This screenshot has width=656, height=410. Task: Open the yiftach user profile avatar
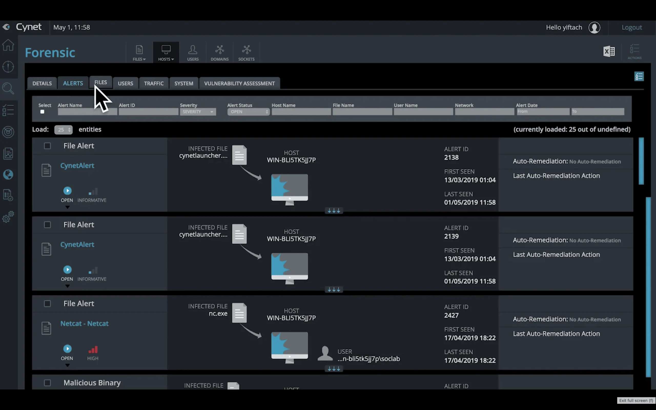594,27
